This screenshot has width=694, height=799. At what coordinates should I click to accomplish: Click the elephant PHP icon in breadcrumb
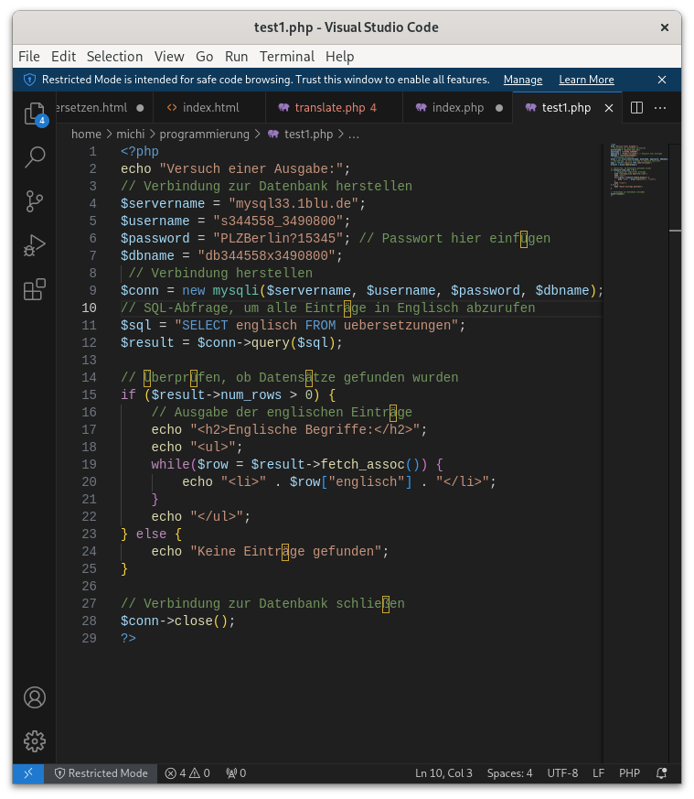273,134
